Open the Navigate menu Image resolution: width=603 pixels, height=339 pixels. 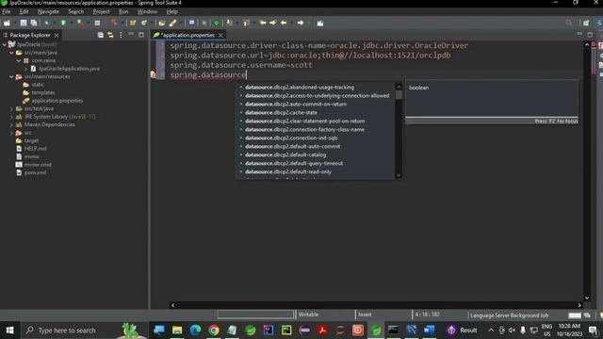coord(48,11)
